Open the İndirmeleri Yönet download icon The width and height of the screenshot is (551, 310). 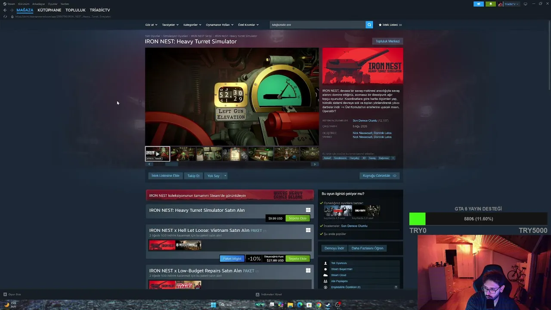257,294
